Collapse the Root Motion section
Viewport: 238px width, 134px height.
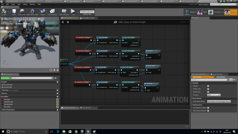click(192, 99)
